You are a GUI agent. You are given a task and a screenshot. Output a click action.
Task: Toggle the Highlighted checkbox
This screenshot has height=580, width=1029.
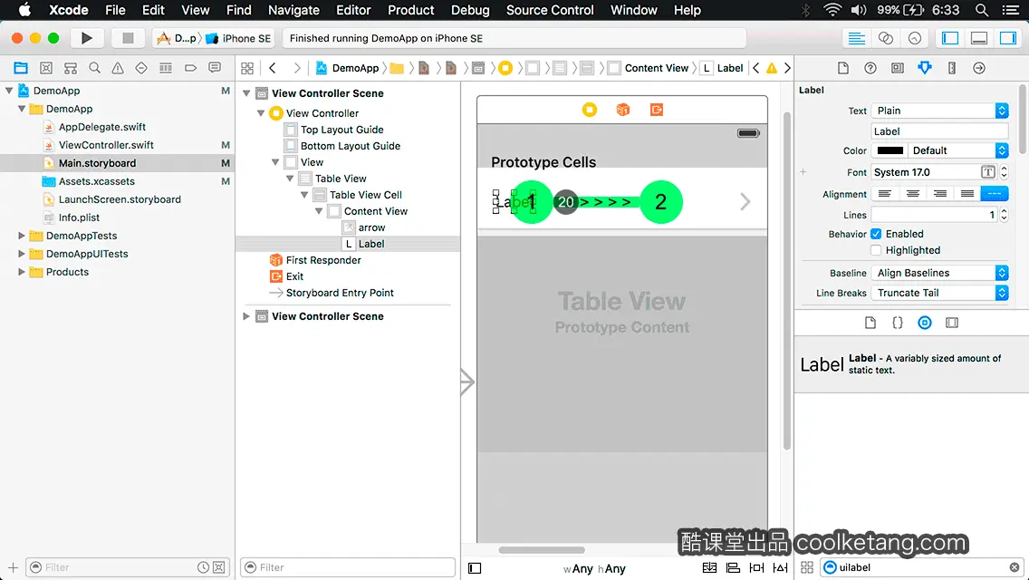pos(876,250)
